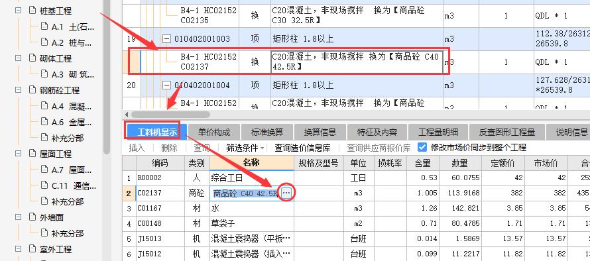Click the 规格及型号 column header

point(319,163)
